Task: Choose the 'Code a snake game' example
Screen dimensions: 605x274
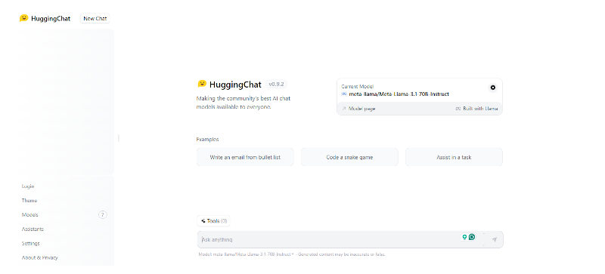Action: [349, 157]
